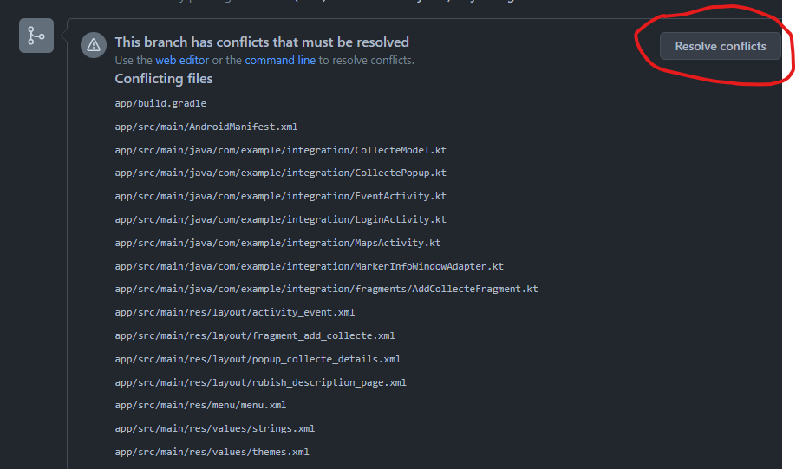The image size is (796, 469).
Task: Open the web editor link
Action: (x=182, y=61)
